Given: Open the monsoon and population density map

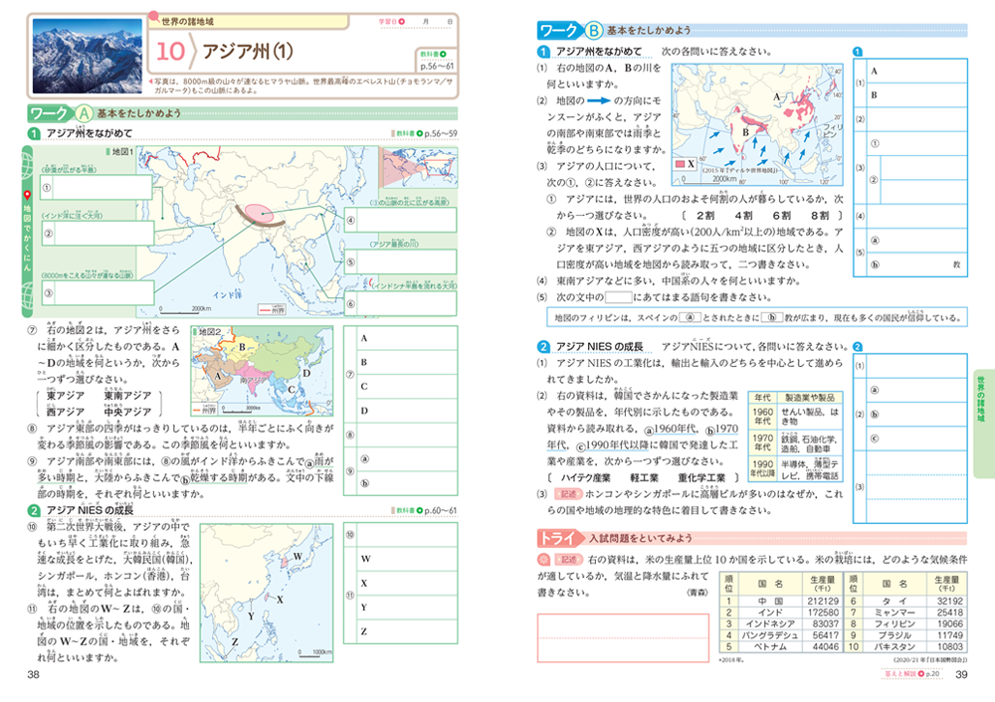Looking at the screenshot, I should click(x=757, y=124).
